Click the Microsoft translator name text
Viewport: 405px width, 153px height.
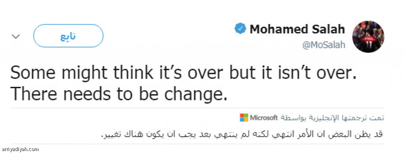pos(263,118)
